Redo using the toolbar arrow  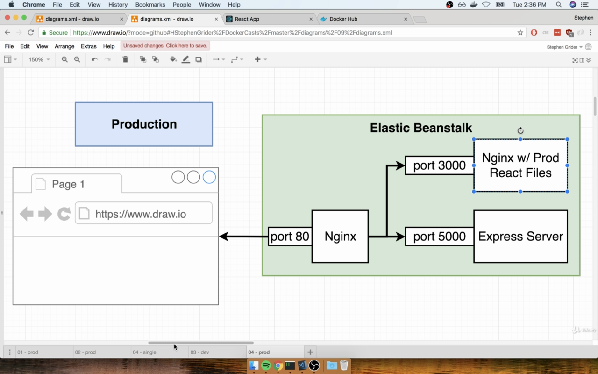click(x=107, y=59)
